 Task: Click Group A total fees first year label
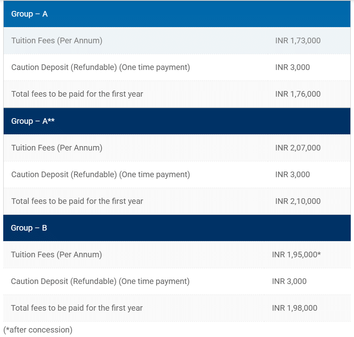[x=77, y=94]
